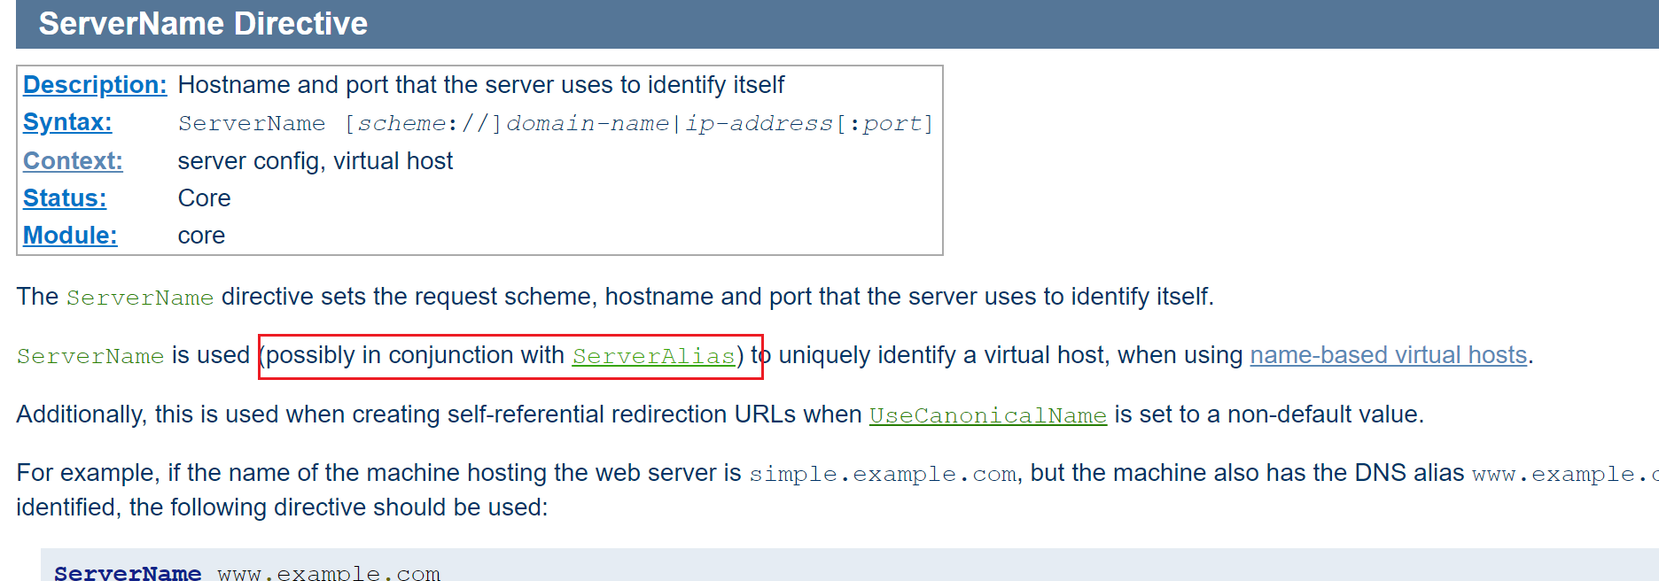Click ServerName before 'is used' text
1659x581 pixels.
click(x=90, y=356)
